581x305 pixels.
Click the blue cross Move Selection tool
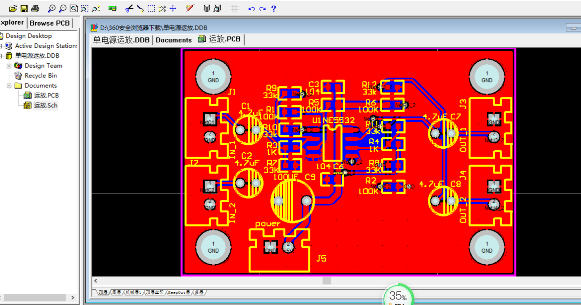(x=173, y=9)
